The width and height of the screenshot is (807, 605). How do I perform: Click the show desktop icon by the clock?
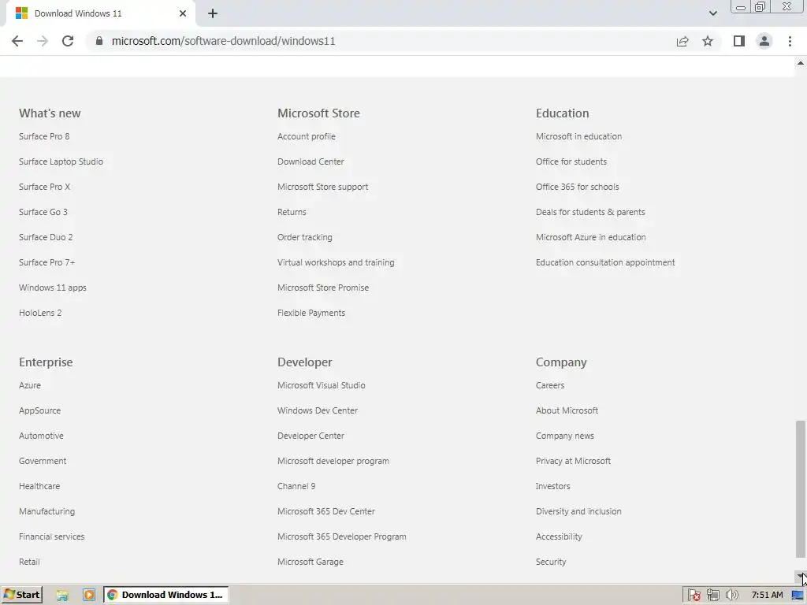[798, 596]
